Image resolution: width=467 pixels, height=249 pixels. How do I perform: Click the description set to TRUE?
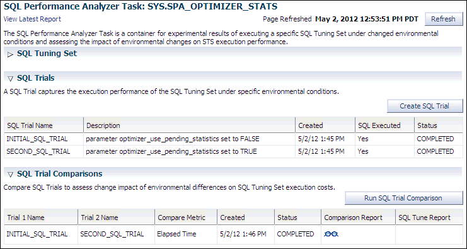[x=171, y=151]
